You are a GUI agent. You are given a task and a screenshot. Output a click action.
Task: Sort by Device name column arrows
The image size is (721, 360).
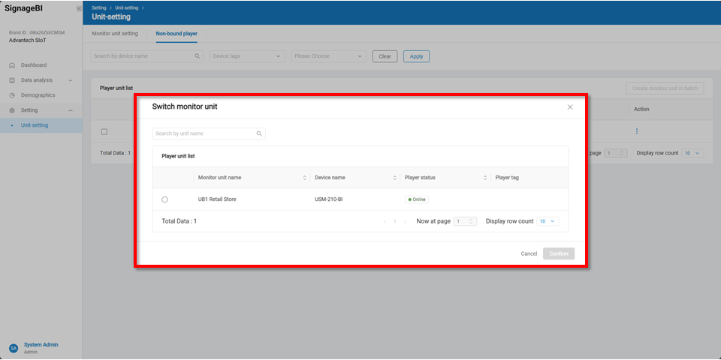tap(394, 178)
